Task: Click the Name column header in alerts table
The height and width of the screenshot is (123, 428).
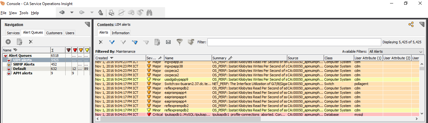Action: pyautogui.click(x=188, y=58)
